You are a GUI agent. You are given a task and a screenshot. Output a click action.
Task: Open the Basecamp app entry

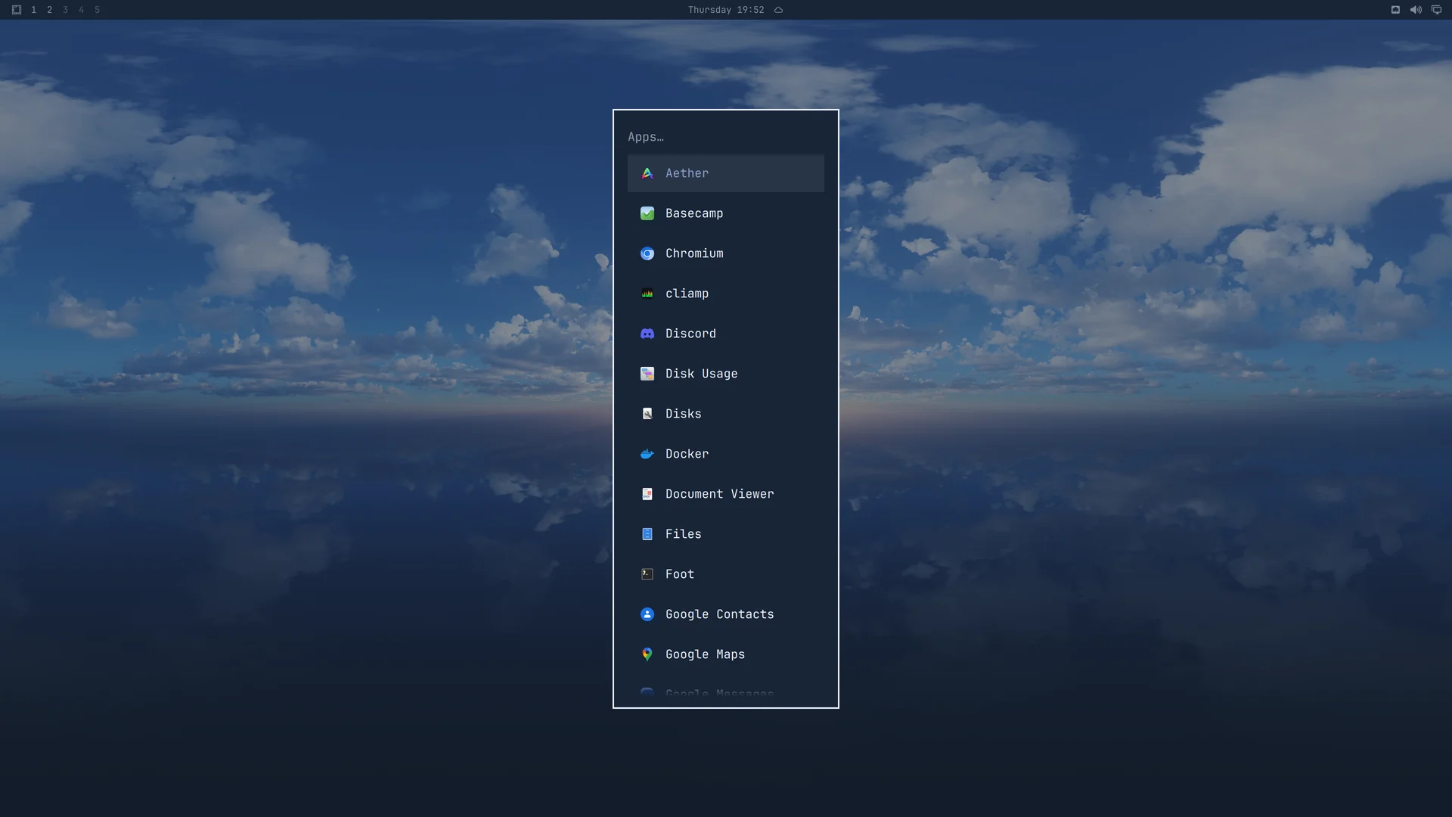click(725, 213)
